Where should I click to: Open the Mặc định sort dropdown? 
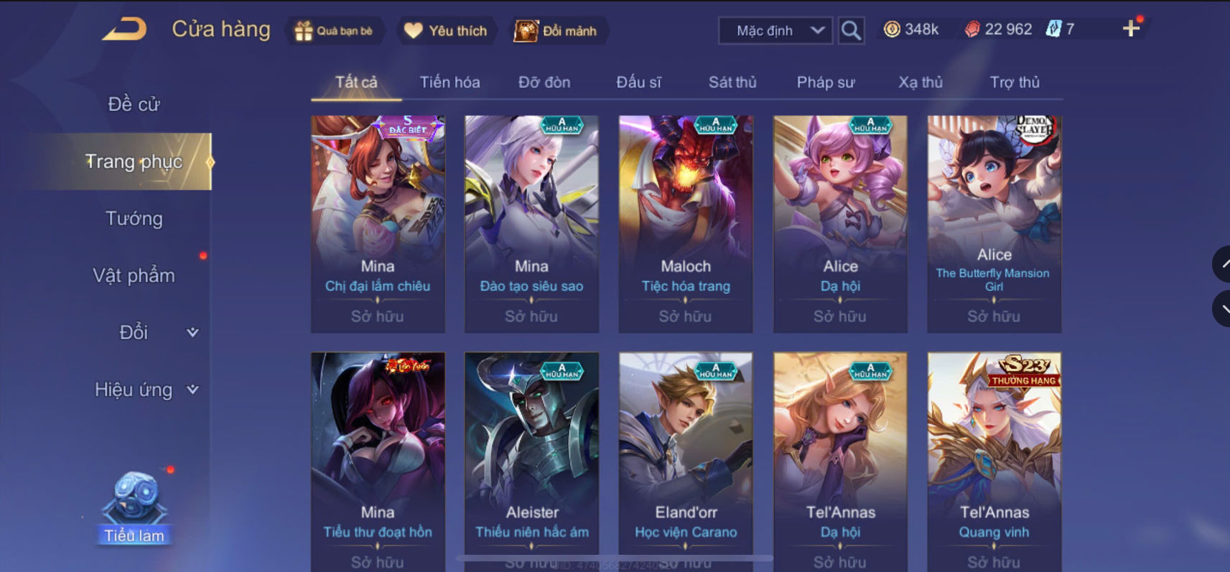point(775,30)
